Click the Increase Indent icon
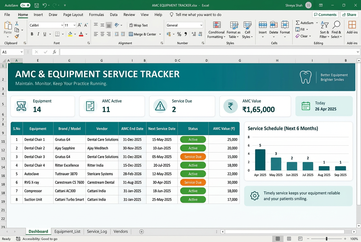The width and height of the screenshot is (361, 242). (x=123, y=34)
